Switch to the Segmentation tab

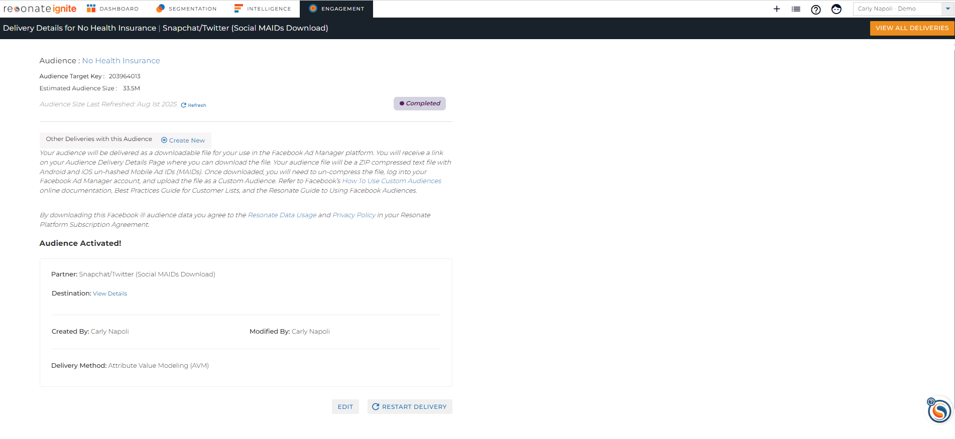click(186, 9)
